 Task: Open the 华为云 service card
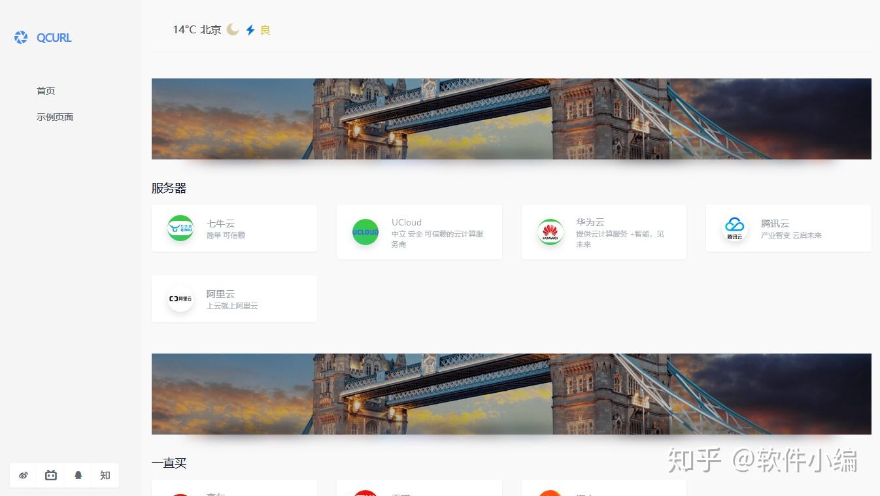603,231
